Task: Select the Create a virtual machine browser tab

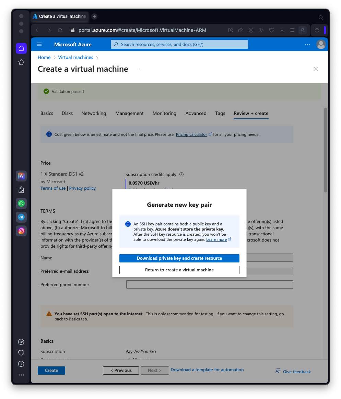Action: [x=60, y=16]
